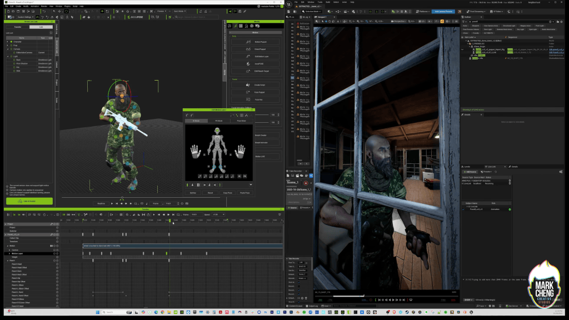The width and height of the screenshot is (569, 320).
Task: Open the iClone Plugins menu
Action: (67, 6)
